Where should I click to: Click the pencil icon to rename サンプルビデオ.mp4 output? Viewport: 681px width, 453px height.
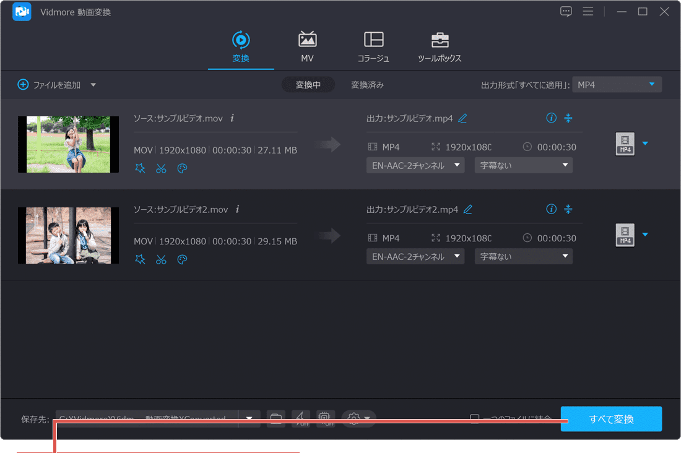point(462,118)
